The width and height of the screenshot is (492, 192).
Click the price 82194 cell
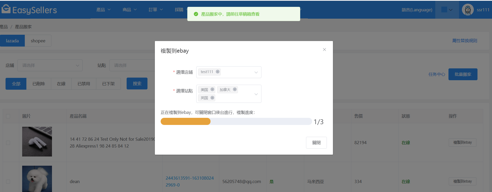(360, 143)
